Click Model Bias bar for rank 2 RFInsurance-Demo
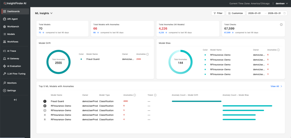Image resolution: width=291 pixels, height=138 pixels. coord(248,106)
